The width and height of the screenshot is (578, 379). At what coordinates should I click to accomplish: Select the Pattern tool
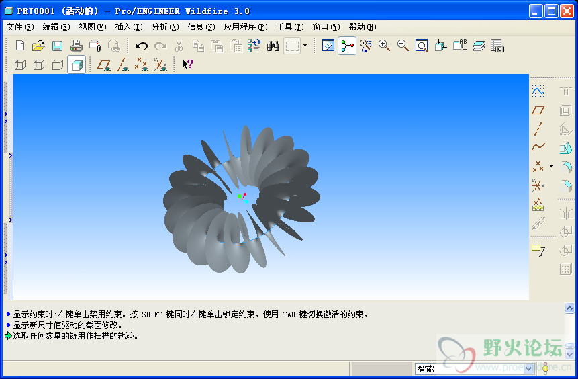[565, 269]
